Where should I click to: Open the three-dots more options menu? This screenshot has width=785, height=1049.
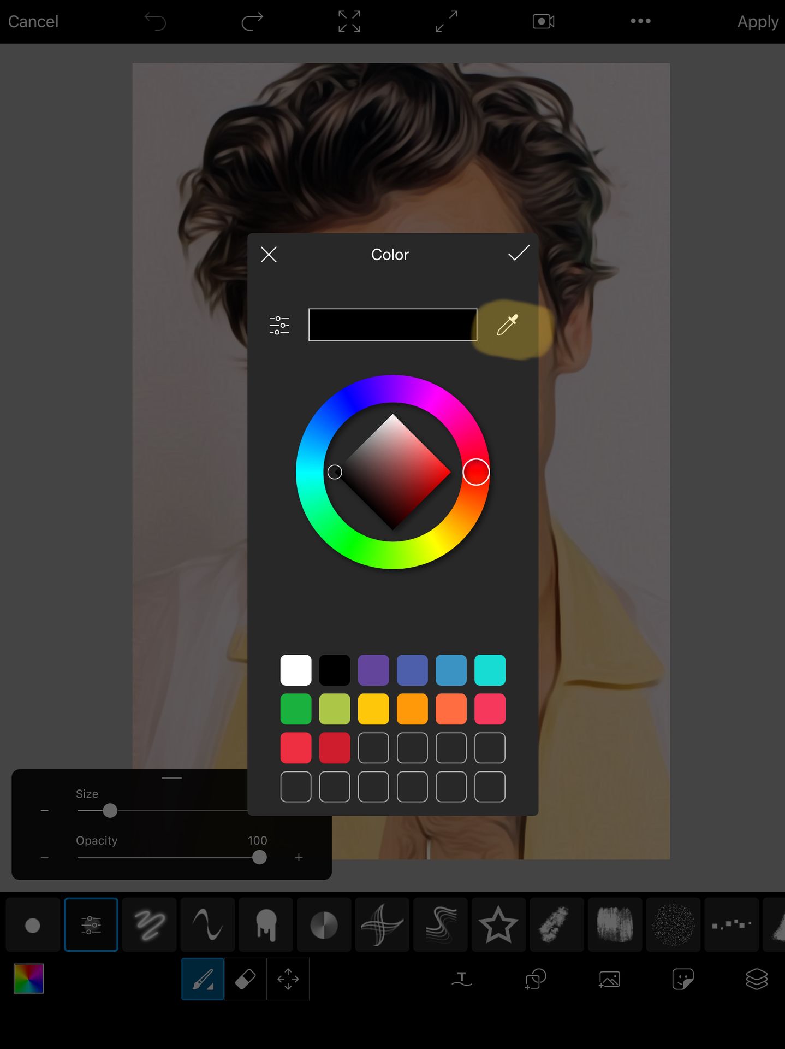click(x=640, y=21)
